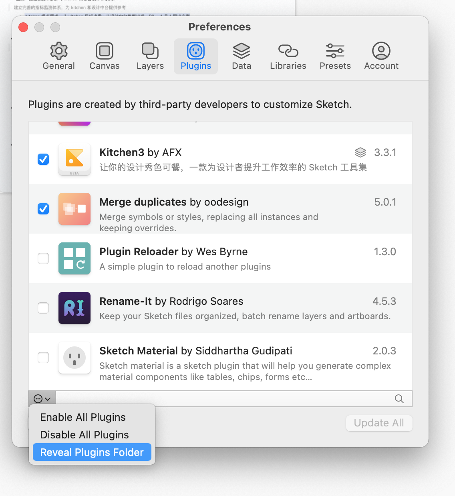Uncheck the Merge duplicates plugin

43,209
